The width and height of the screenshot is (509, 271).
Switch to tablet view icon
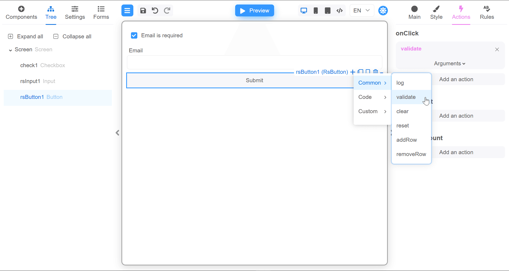coord(328,11)
